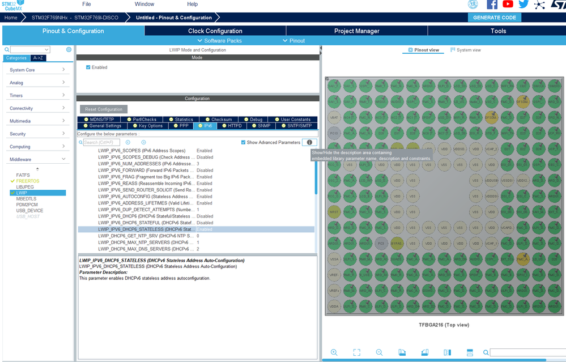566x362 pixels.
Task: Open the General Settings tab
Action: tap(102, 126)
